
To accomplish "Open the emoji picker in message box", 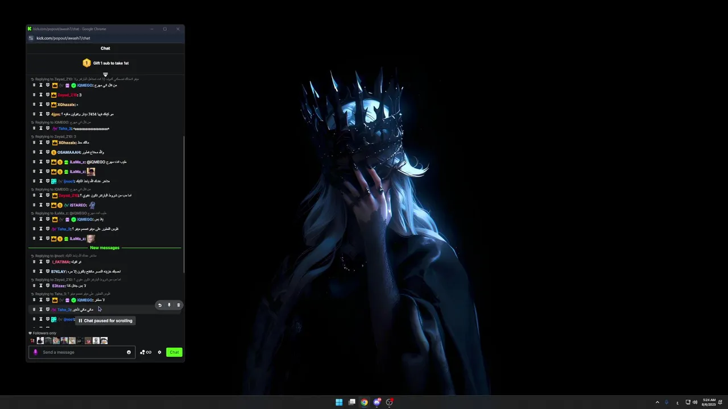I will point(129,352).
